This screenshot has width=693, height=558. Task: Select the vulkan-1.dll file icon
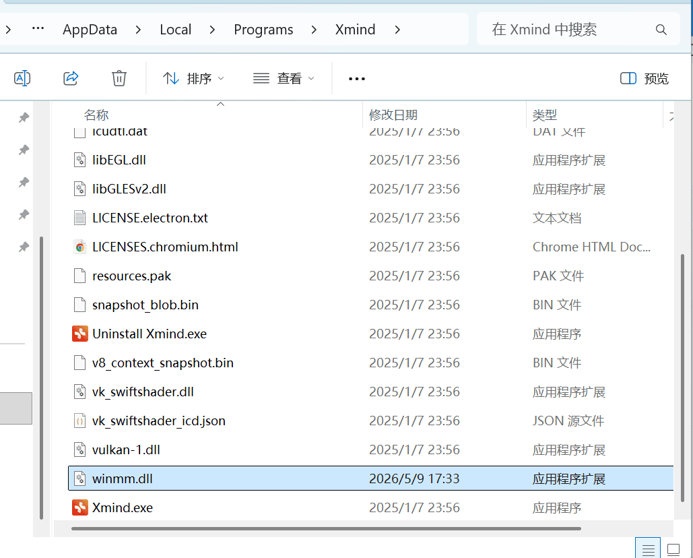(x=79, y=449)
